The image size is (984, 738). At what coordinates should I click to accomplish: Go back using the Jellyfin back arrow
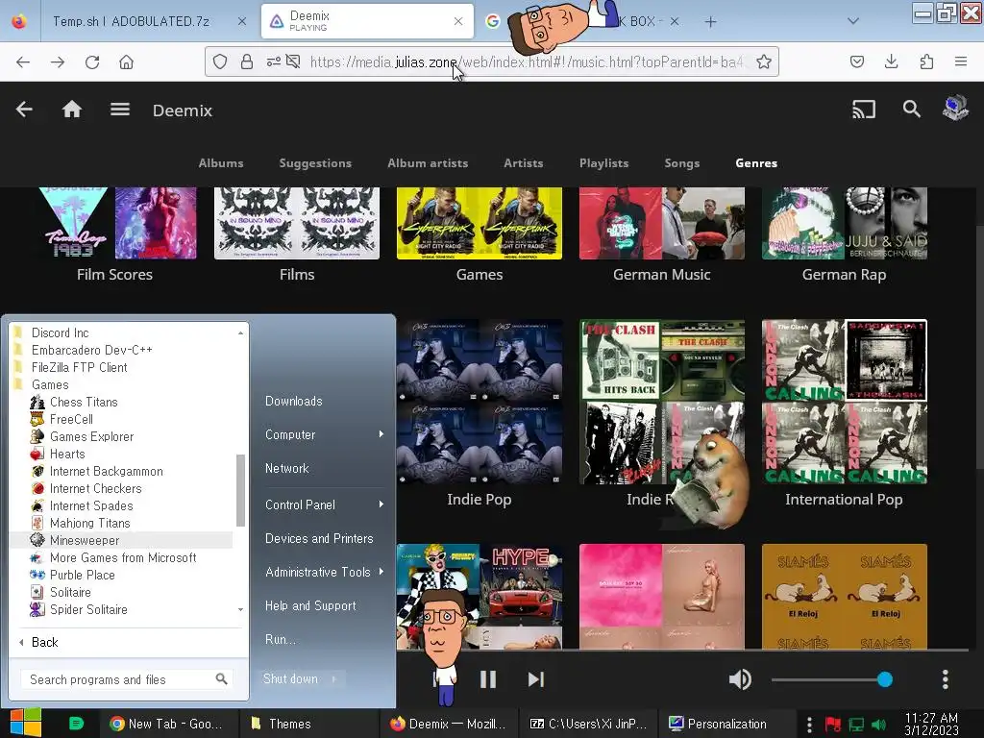(x=24, y=110)
